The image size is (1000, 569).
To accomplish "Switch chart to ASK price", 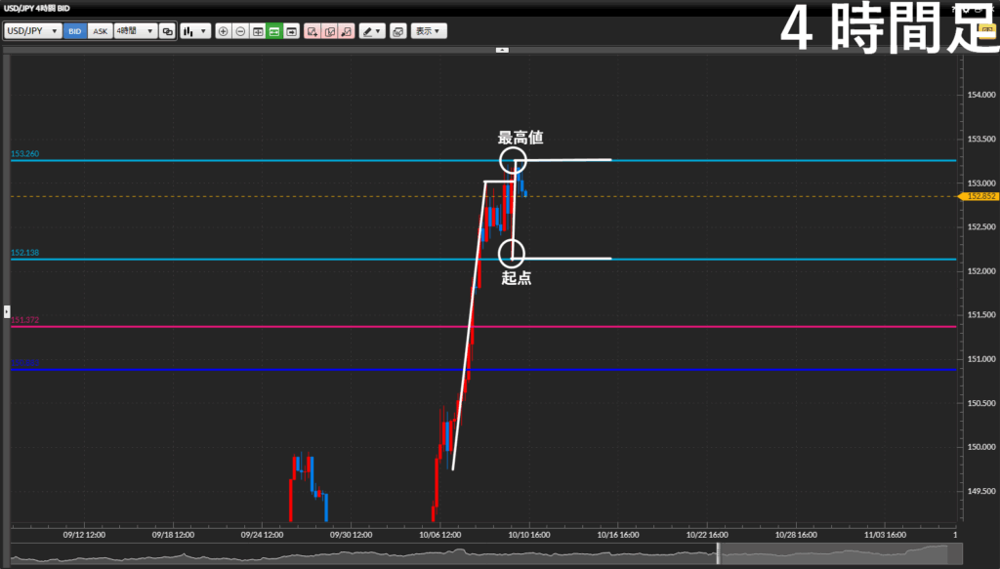I will [100, 31].
